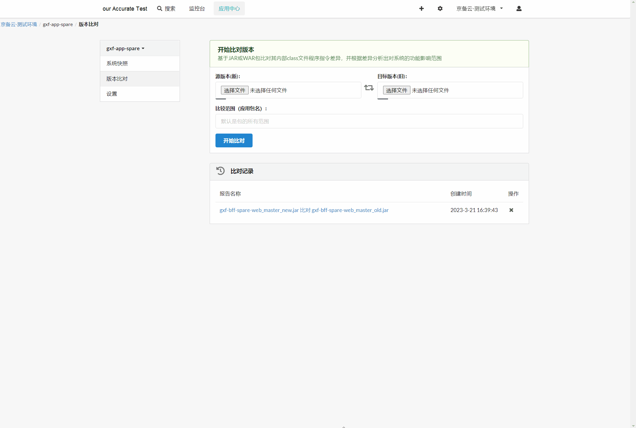Click the 比较范围 package name input field
The height and width of the screenshot is (428, 636).
(369, 121)
